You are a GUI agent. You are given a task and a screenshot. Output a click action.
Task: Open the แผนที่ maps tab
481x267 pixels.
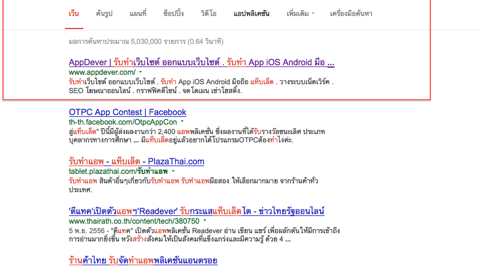(138, 12)
